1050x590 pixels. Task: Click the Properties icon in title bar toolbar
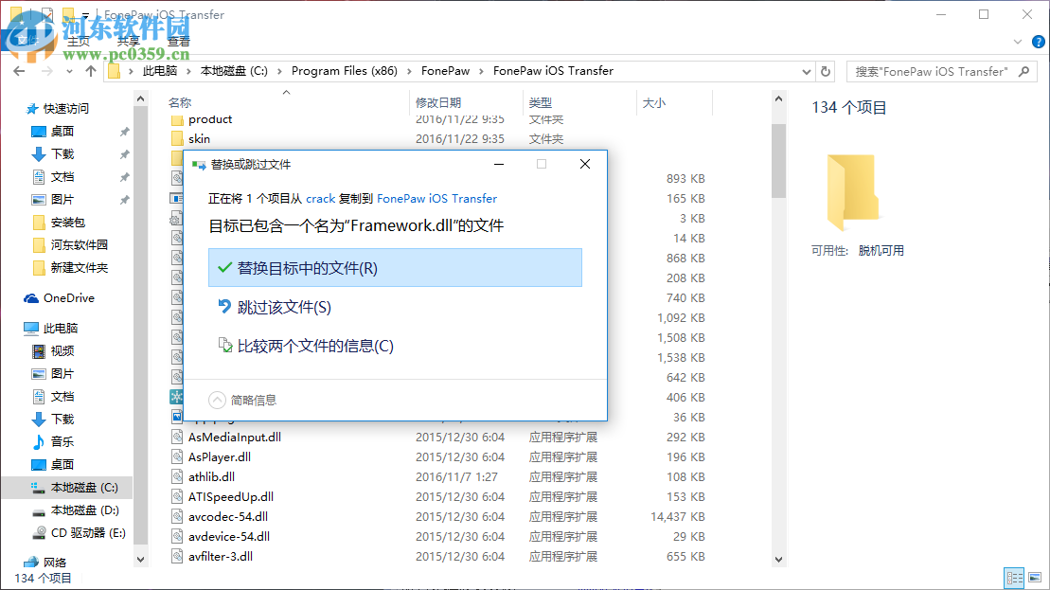coord(45,13)
